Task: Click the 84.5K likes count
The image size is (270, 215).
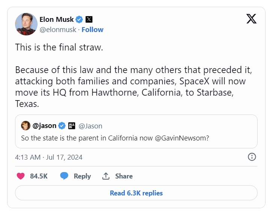Action: pyautogui.click(x=39, y=176)
